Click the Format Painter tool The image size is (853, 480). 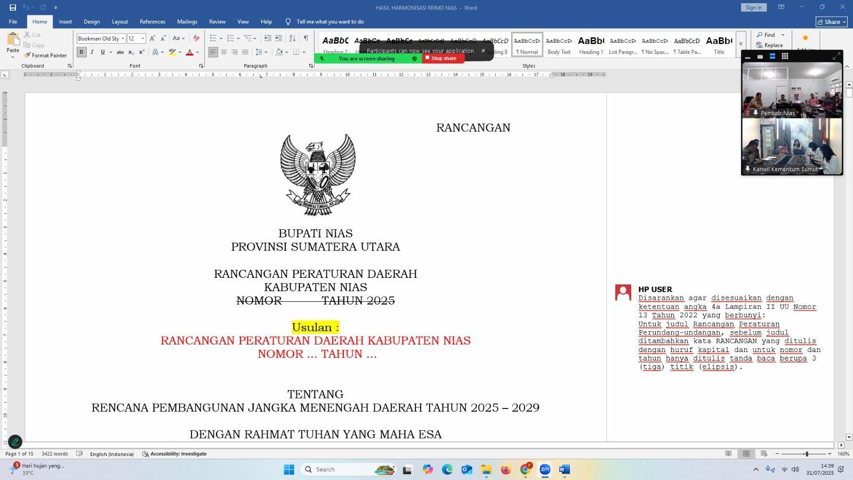(x=45, y=55)
